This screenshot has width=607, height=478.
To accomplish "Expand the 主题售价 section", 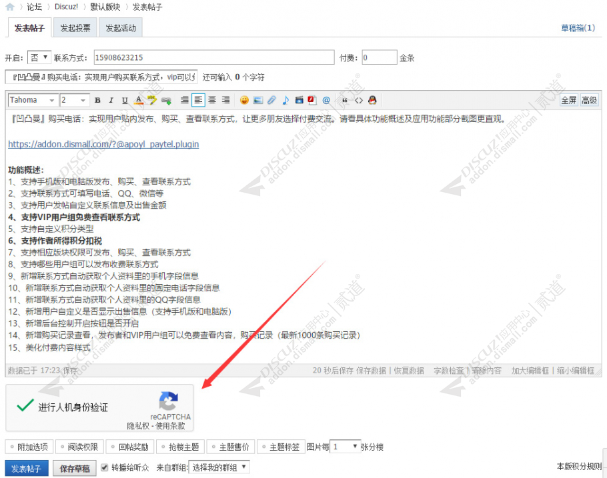I will tap(230, 447).
